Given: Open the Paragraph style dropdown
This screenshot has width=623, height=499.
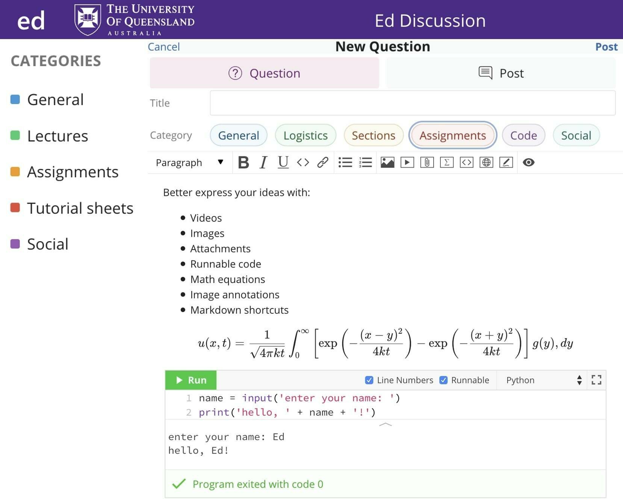Looking at the screenshot, I should click(x=190, y=163).
